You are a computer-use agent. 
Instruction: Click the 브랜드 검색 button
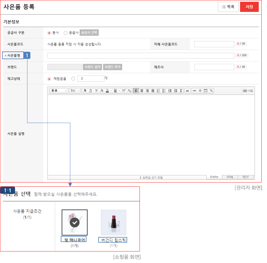tap(92, 67)
